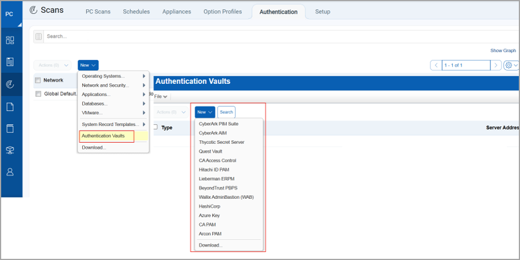Choose Download in the first New menu
Image resolution: width=520 pixels, height=260 pixels.
pyautogui.click(x=113, y=148)
